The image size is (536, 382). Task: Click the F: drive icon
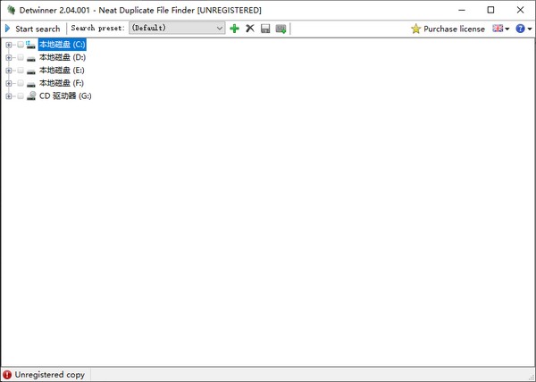pyautogui.click(x=31, y=84)
